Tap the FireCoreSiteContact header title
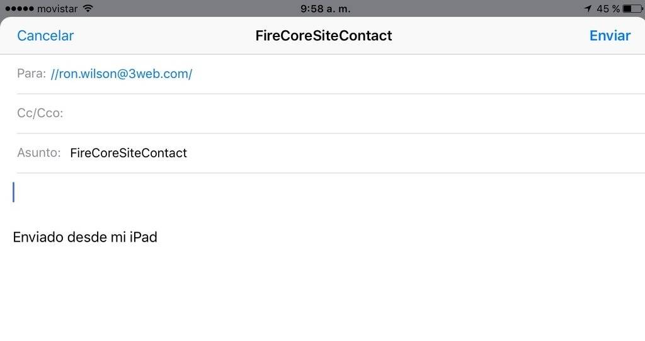 (323, 36)
